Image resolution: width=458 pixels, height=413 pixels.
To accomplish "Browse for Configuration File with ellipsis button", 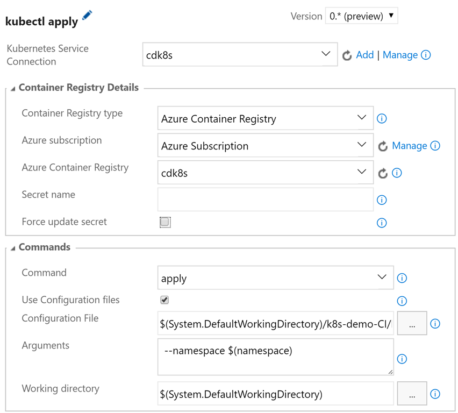I will tap(412, 324).
